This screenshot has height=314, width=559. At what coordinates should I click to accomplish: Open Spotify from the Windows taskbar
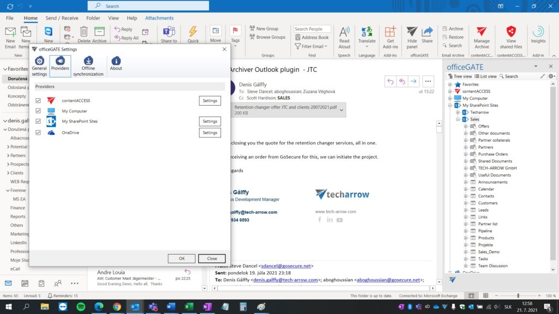[81, 307]
